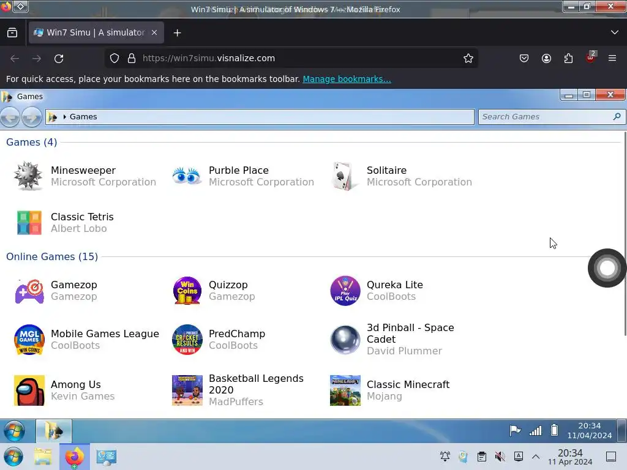Click the muted volume tray icon
This screenshot has width=627, height=470.
[500, 457]
